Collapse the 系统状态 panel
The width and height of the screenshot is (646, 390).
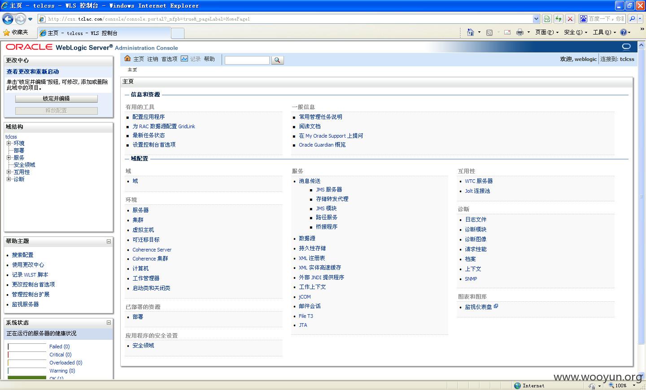(109, 322)
